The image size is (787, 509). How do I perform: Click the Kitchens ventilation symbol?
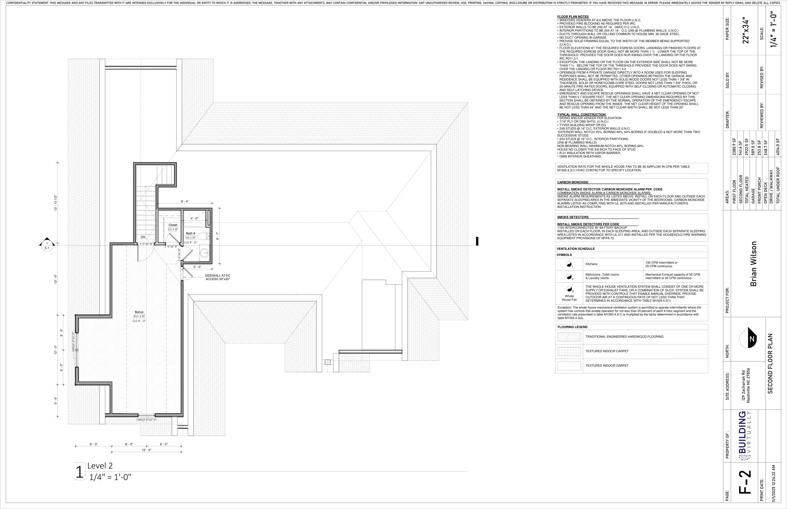569,264
